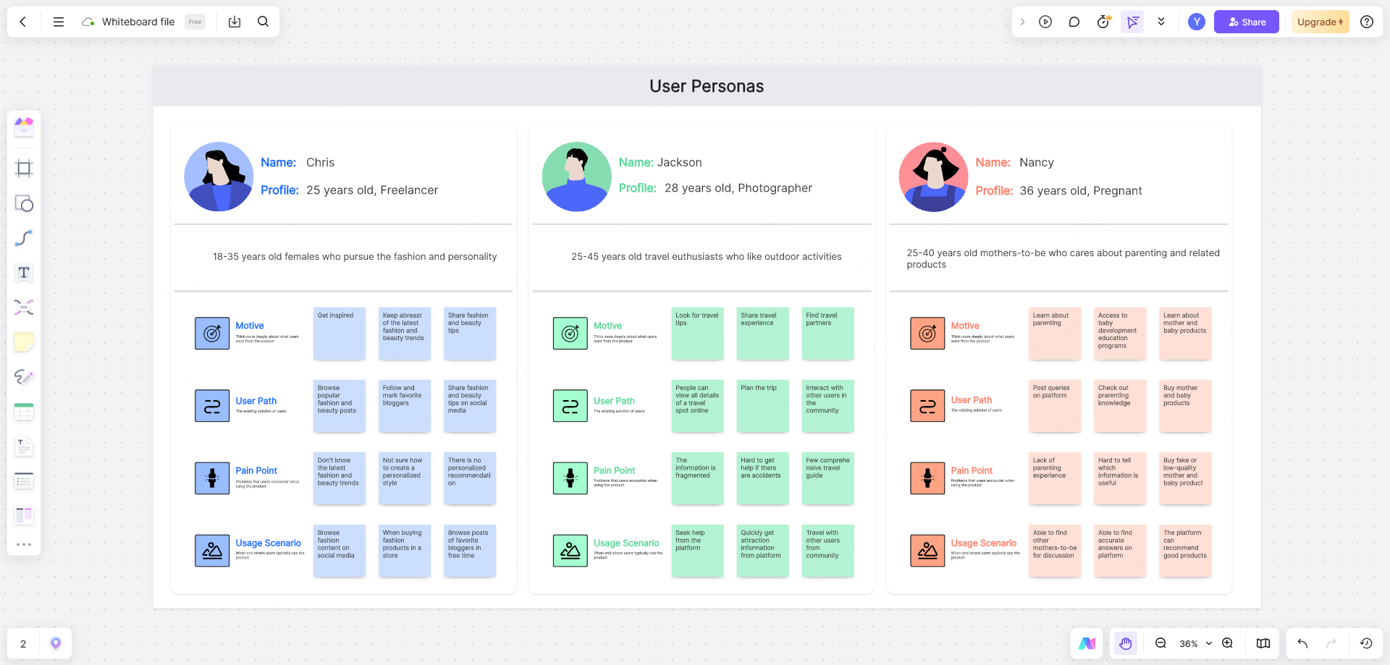Click the green User Path icon
Viewport: 1390px width, 665px height.
coord(570,406)
